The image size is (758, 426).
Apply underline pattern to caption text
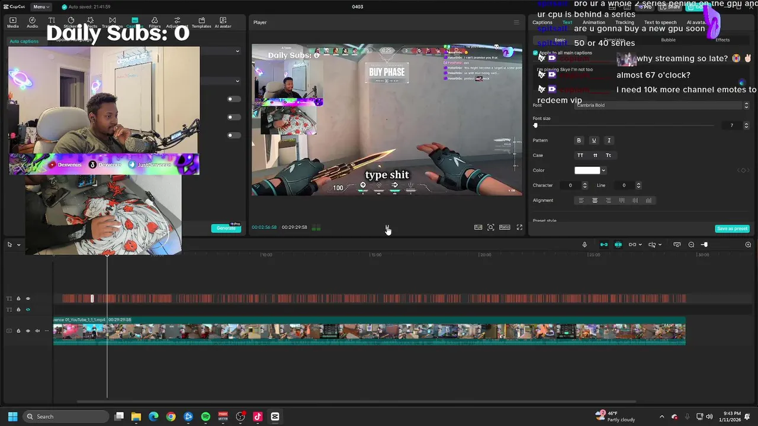pos(594,140)
